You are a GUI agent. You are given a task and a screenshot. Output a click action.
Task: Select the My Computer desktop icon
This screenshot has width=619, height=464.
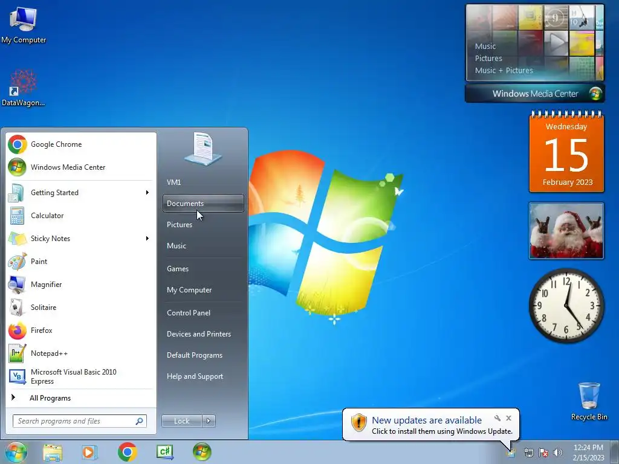click(24, 25)
